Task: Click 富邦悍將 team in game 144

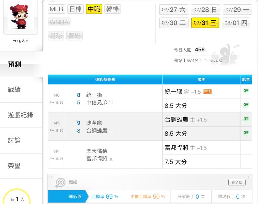Action: [x=96, y=159]
